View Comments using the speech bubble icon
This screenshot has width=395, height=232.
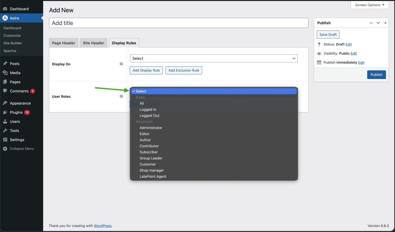pos(5,91)
